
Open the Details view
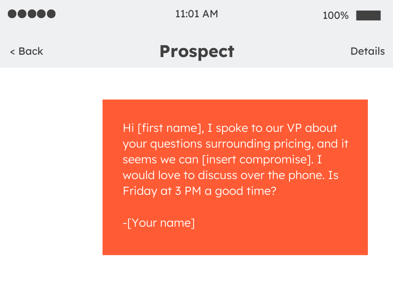(367, 51)
